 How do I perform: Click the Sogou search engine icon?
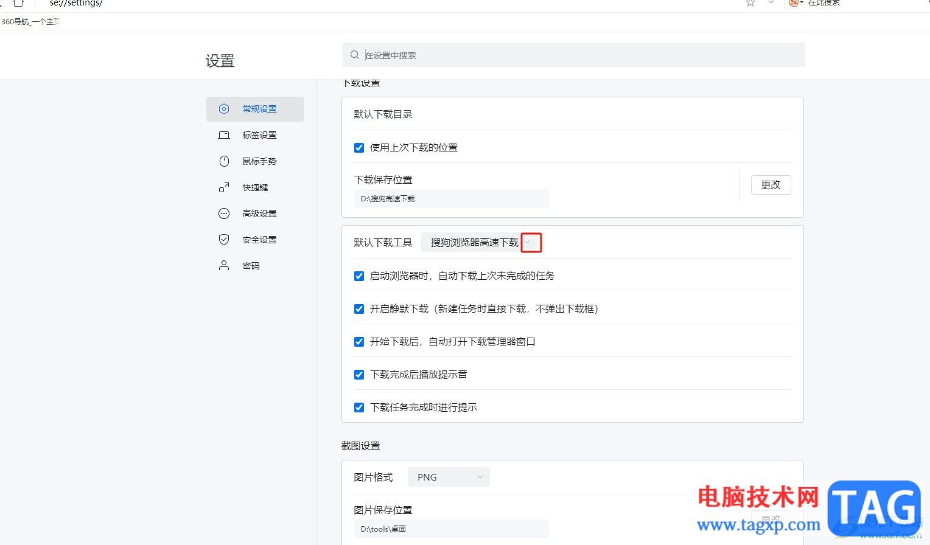tap(794, 3)
